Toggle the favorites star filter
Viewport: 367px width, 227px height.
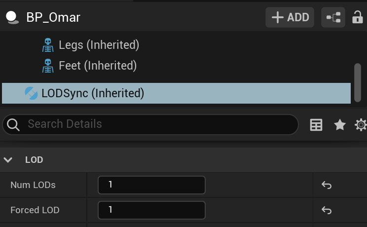[340, 125]
